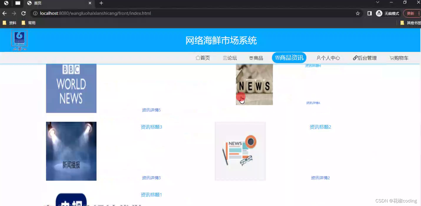421x206 pixels.
Task: Open a new tab with the plus button
Action: (101, 3)
